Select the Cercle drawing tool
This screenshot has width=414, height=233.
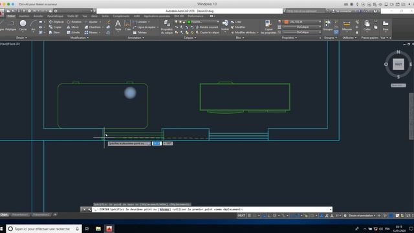click(x=23, y=26)
